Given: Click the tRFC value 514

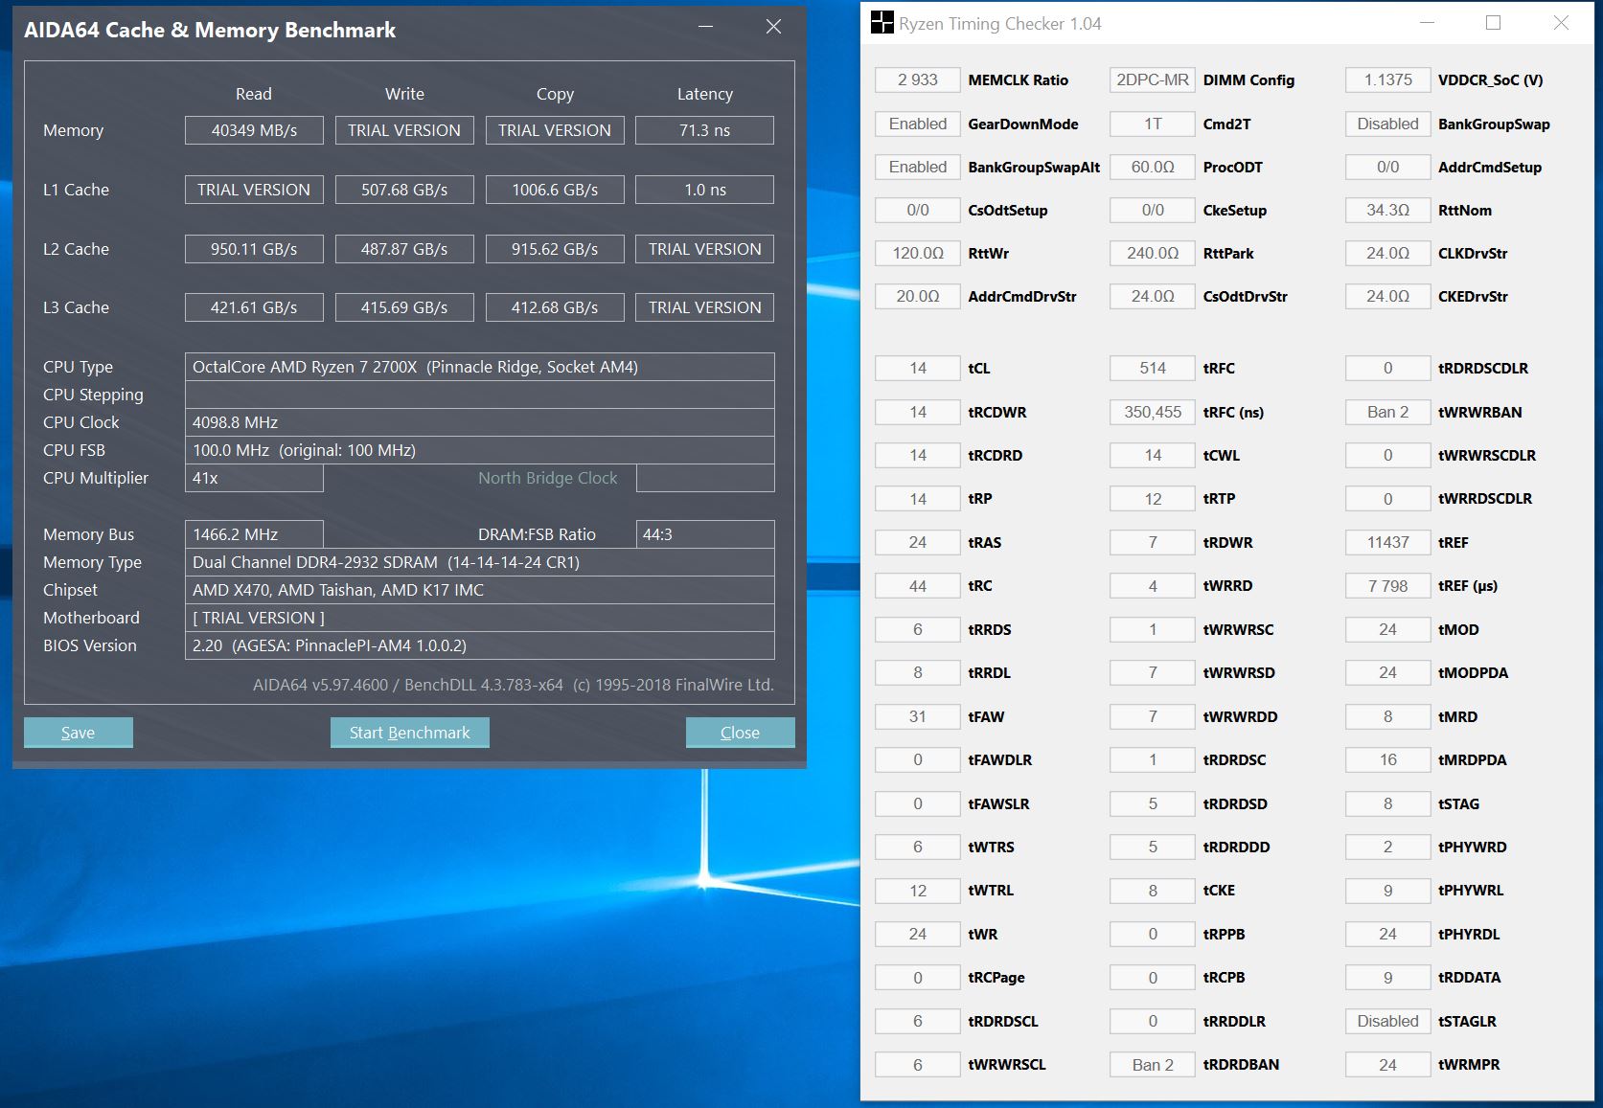Looking at the screenshot, I should [x=1153, y=369].
